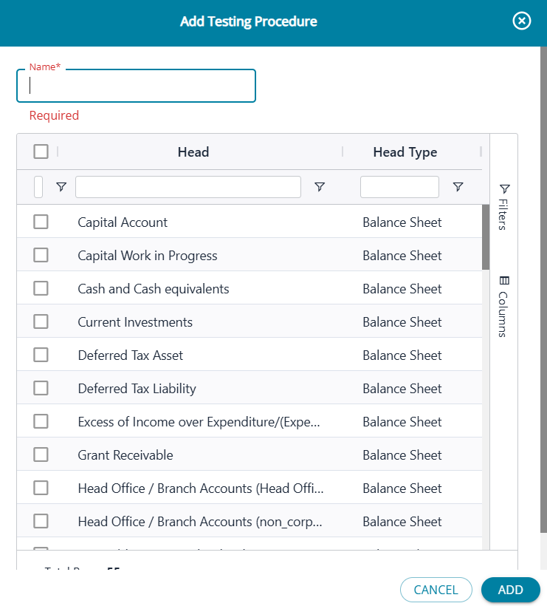Image resolution: width=547 pixels, height=606 pixels.
Task: Sort by the Head column header
Action: 193,152
